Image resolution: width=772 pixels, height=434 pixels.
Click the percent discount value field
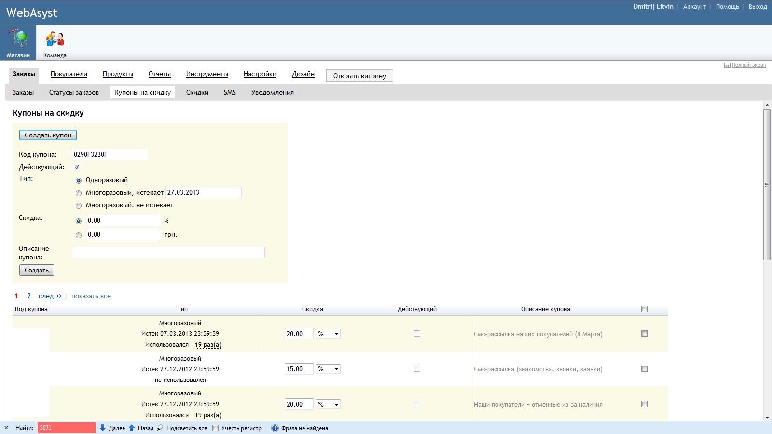click(124, 220)
